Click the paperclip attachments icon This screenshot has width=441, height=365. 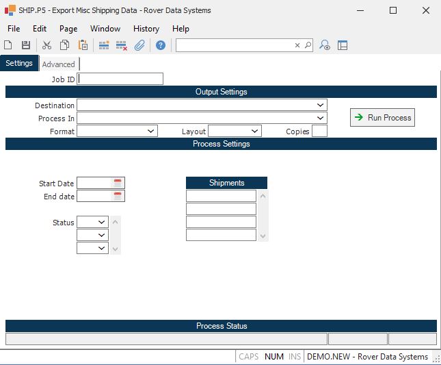(x=139, y=45)
